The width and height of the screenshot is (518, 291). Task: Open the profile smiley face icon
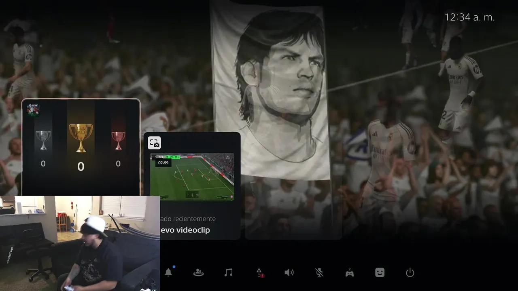click(x=380, y=272)
